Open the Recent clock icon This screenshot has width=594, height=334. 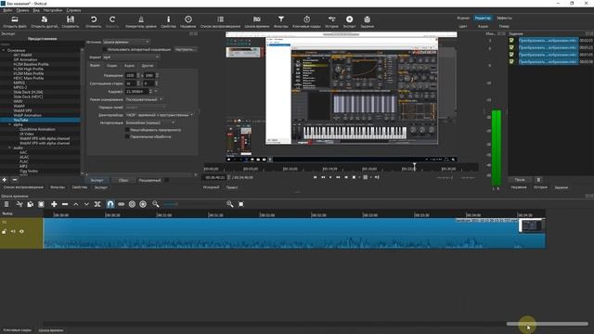188,19
